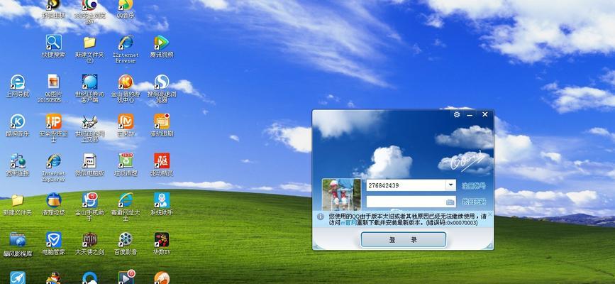
Task: Select the 微信电脑版 desktop shortcut
Action: pos(90,164)
